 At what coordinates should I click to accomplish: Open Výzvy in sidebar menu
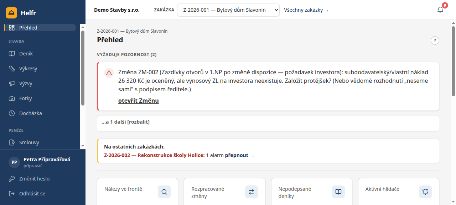[x=41, y=83]
